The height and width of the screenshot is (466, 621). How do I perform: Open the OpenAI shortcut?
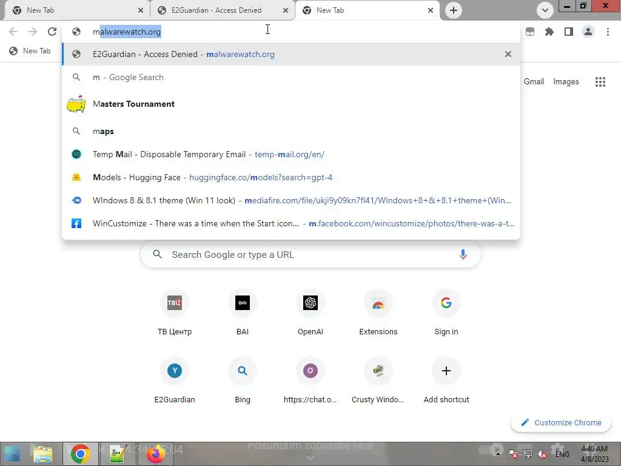[x=310, y=313]
